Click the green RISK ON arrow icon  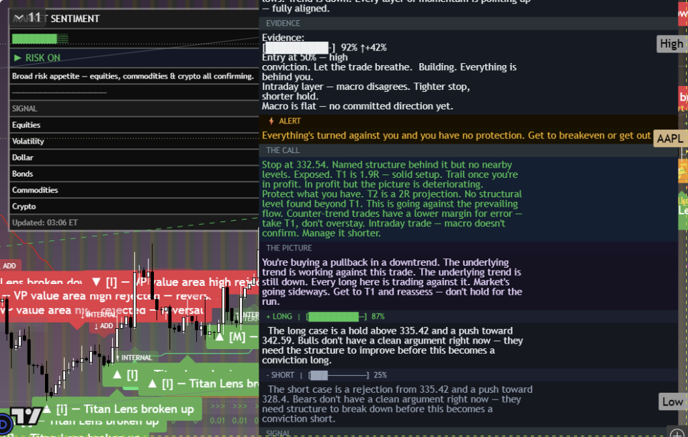click(x=17, y=58)
